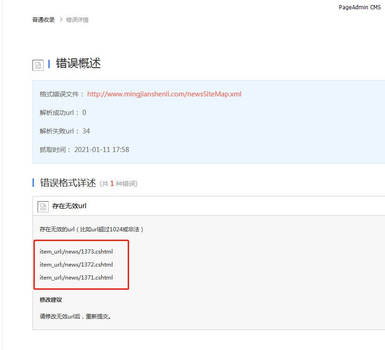Expand the 存在无效url error header
Viewport: 385px width, 350px height.
point(209,206)
